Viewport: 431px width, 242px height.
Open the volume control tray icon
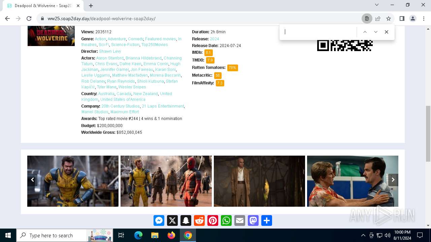click(388, 235)
